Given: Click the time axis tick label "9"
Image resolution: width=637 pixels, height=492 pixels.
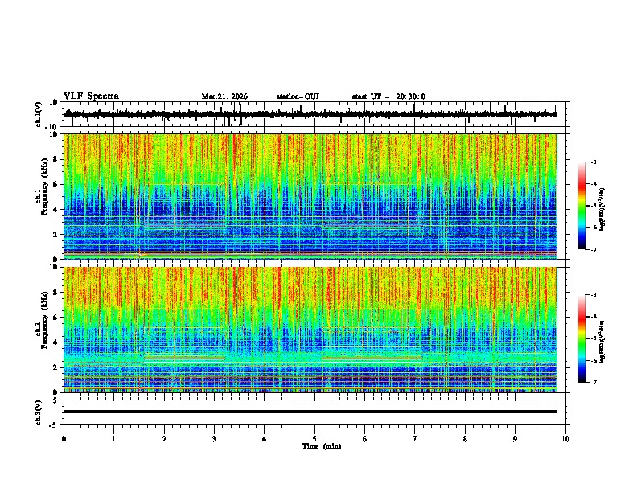Looking at the screenshot, I should pyautogui.click(x=515, y=439).
